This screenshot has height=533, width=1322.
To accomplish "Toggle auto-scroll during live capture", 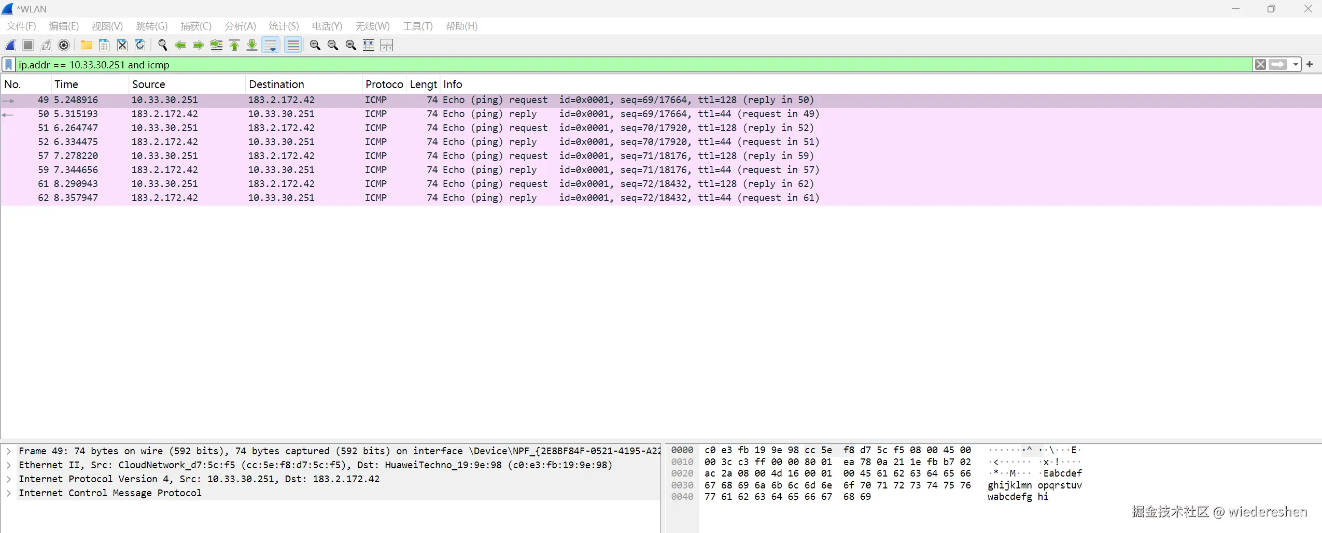I will [271, 46].
